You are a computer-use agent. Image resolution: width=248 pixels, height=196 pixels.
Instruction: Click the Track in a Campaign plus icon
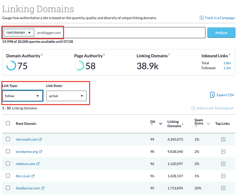point(202,18)
